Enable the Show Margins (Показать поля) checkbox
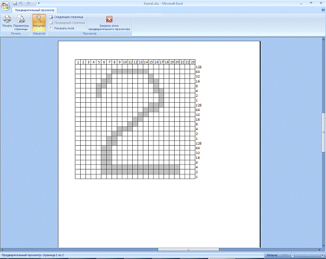Image resolution: width=326 pixels, height=259 pixels. (52, 29)
